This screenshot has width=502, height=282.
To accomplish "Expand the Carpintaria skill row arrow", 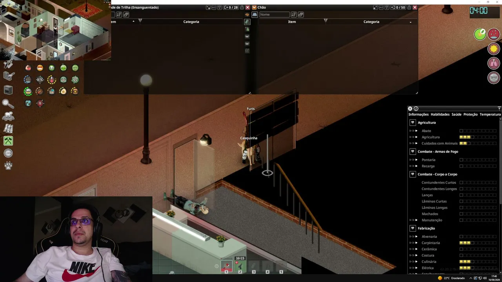I will pyautogui.click(x=416, y=243).
